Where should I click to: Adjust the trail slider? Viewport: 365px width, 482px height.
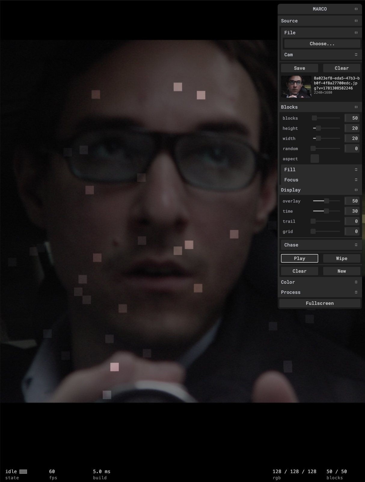click(326, 221)
